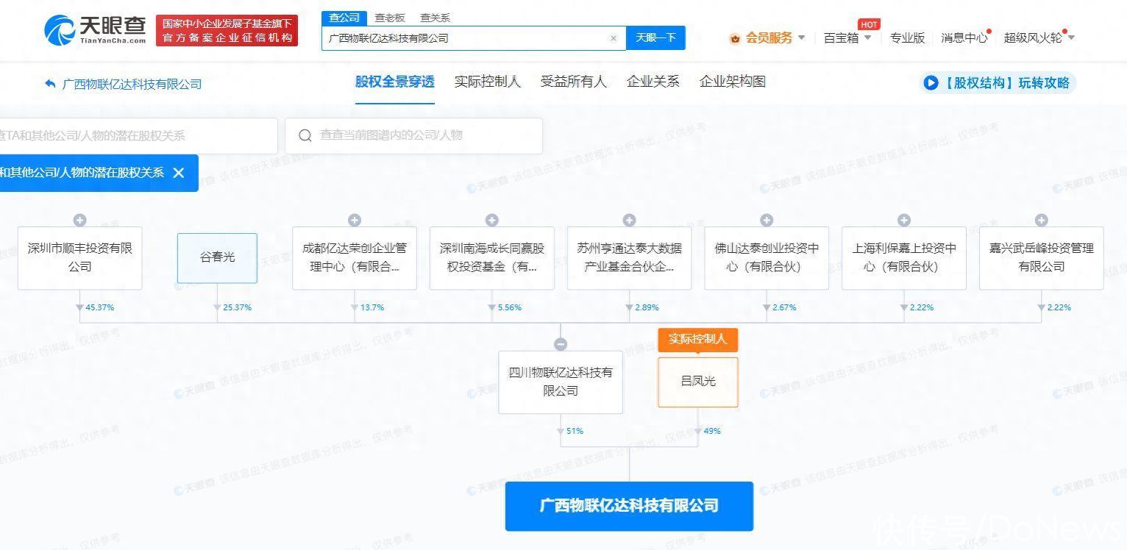Click the 苏州亨通达泰大数据产业基金 node
Image resolution: width=1127 pixels, height=550 pixels.
[629, 258]
